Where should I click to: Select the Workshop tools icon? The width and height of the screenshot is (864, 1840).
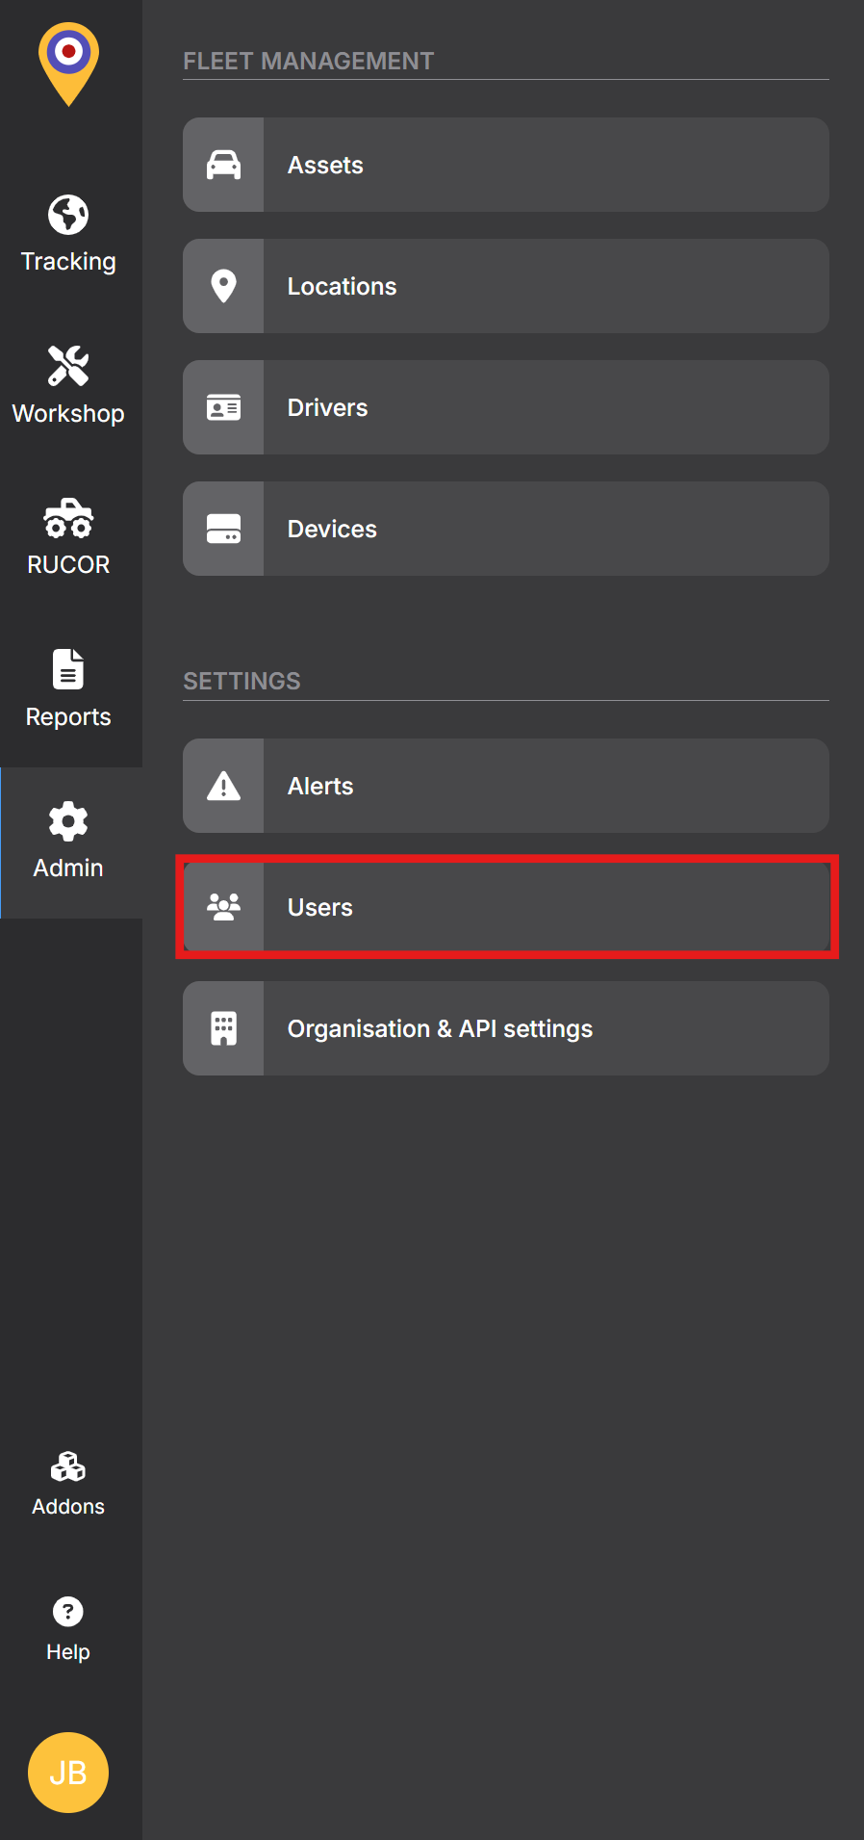[x=68, y=366]
